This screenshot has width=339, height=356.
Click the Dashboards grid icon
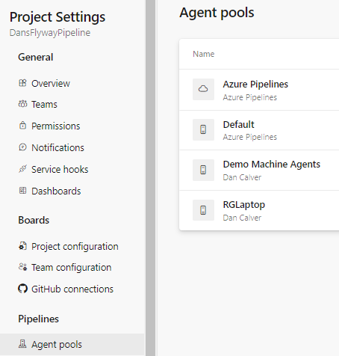[x=22, y=191]
